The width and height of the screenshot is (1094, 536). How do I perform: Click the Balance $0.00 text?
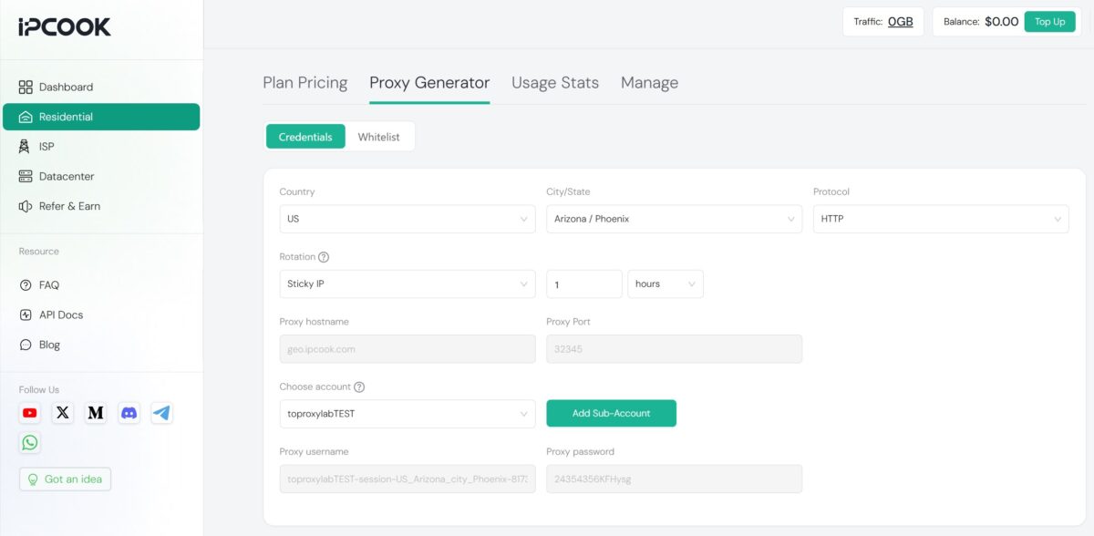pyautogui.click(x=981, y=22)
